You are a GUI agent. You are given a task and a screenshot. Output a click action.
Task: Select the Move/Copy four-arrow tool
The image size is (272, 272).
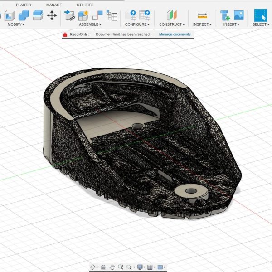point(52,15)
